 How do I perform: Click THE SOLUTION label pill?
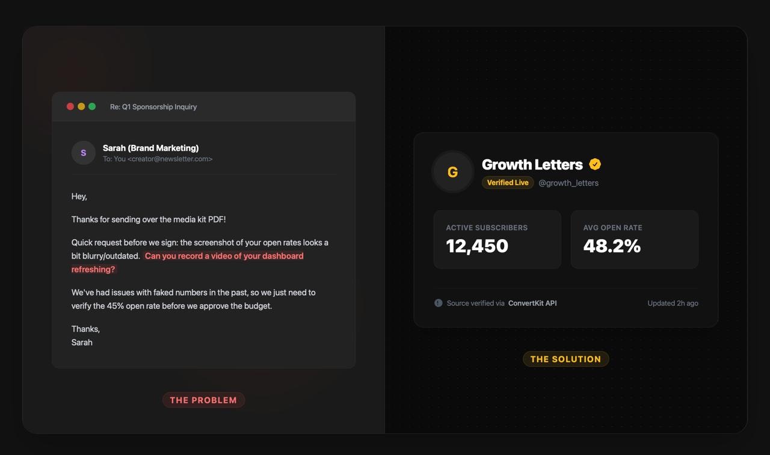click(565, 359)
